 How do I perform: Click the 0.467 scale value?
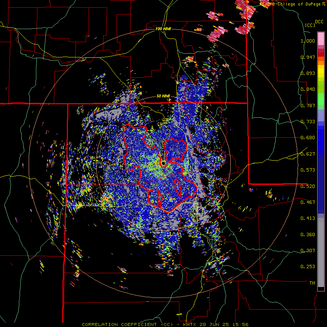[x=308, y=202]
